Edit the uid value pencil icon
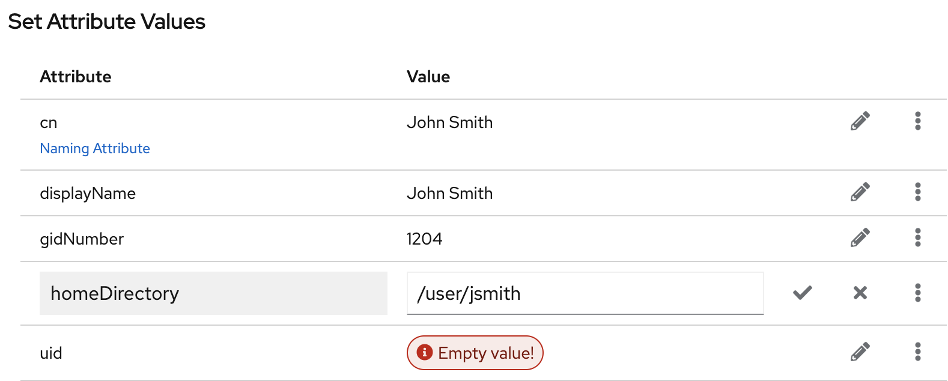 (x=860, y=352)
